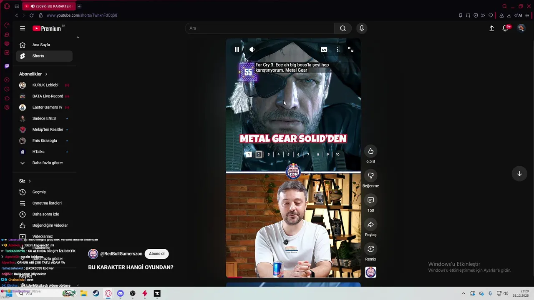The width and height of the screenshot is (534, 300).
Task: Open KURUK Leblebi subscription
Action: (x=44, y=85)
